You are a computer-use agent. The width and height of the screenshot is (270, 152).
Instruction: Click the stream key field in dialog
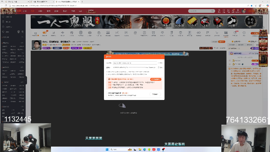pos(135,67)
